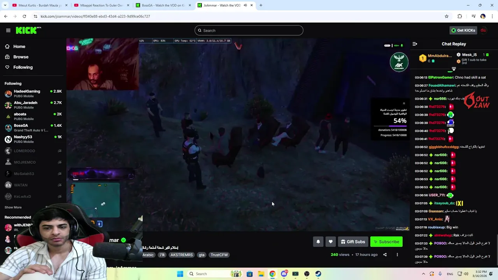Click the green Subscribe button
Image resolution: width=498 pixels, height=280 pixels.
pos(386,241)
